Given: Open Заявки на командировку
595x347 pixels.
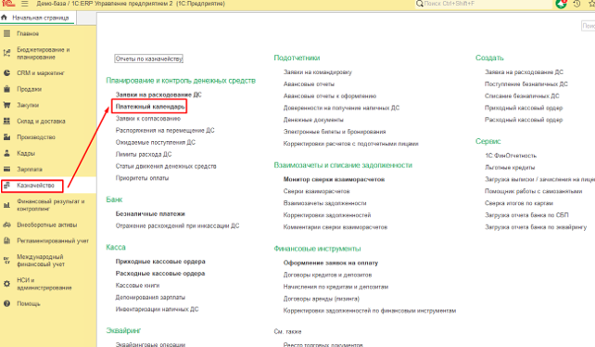Looking at the screenshot, I should pos(318,71).
